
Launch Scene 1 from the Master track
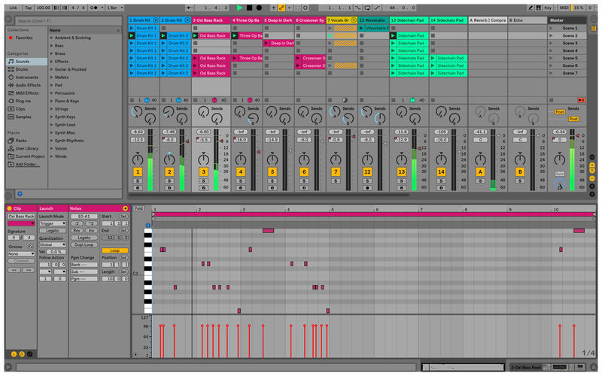(550, 27)
